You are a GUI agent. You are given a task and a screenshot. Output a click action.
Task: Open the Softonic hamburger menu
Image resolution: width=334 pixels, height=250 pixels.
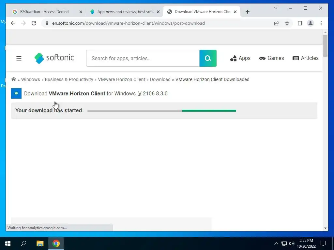pyautogui.click(x=19, y=58)
